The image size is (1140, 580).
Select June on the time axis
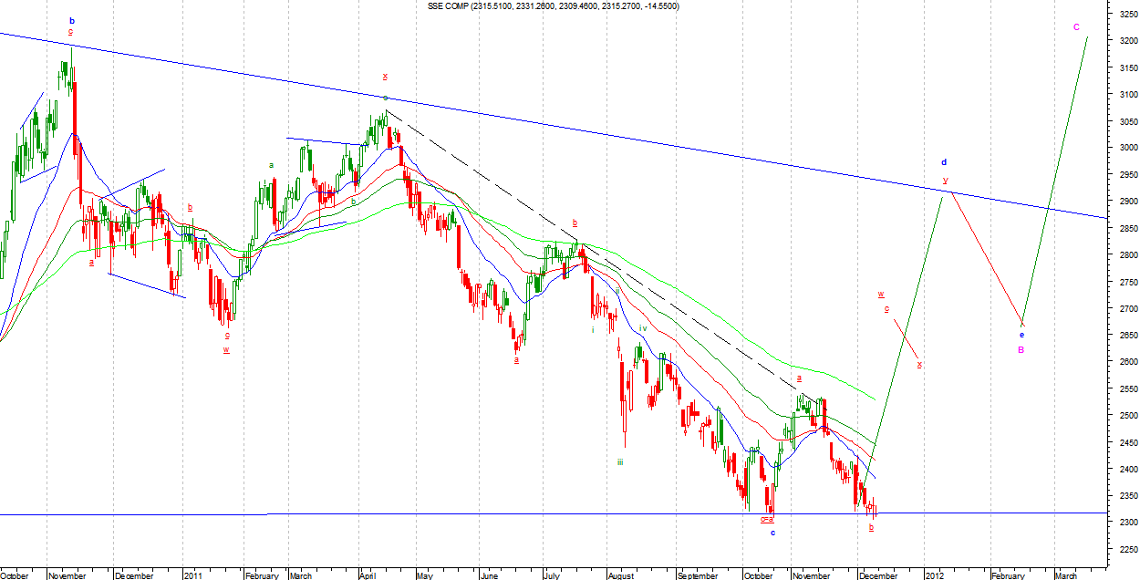point(489,575)
